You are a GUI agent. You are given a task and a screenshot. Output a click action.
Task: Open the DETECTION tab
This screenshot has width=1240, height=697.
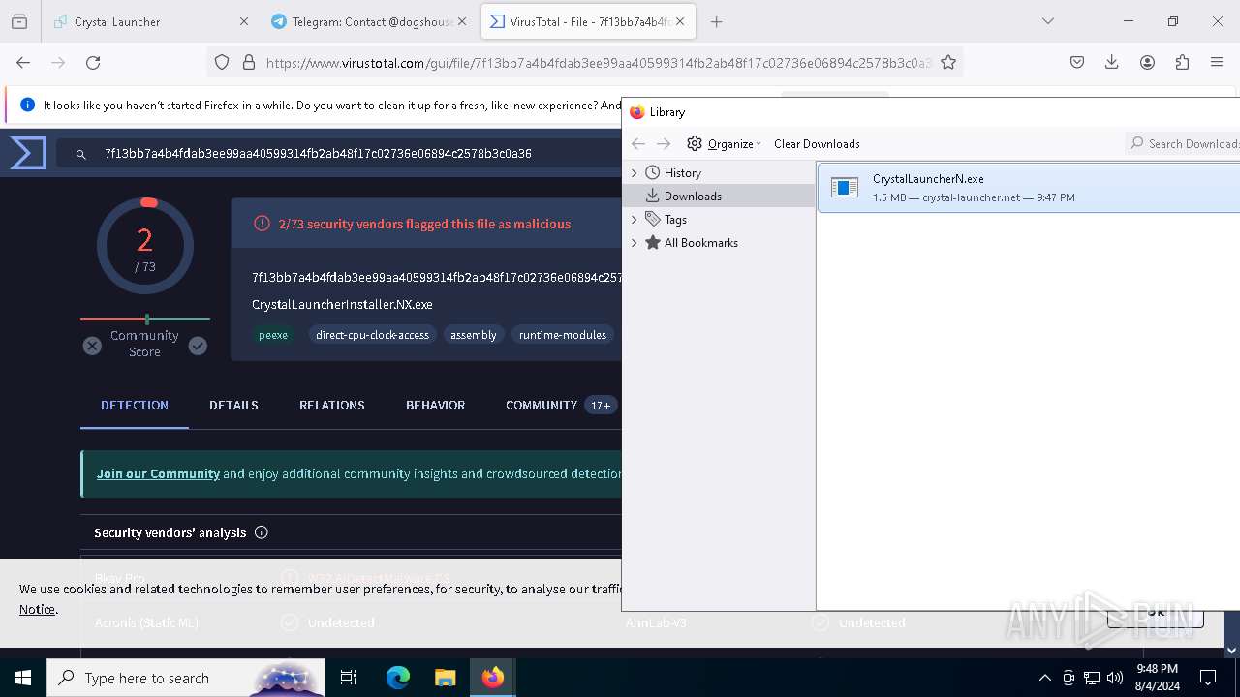tap(135, 405)
